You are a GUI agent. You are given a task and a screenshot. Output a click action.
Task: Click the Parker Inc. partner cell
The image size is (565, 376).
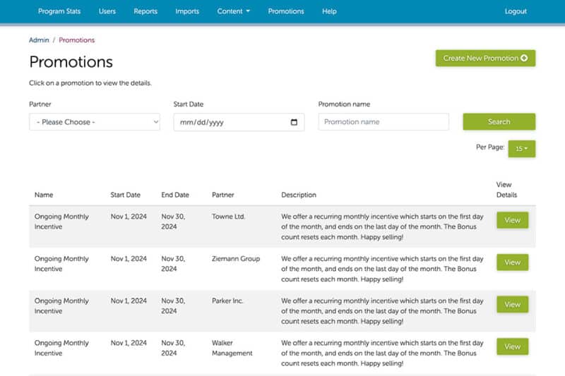(227, 301)
